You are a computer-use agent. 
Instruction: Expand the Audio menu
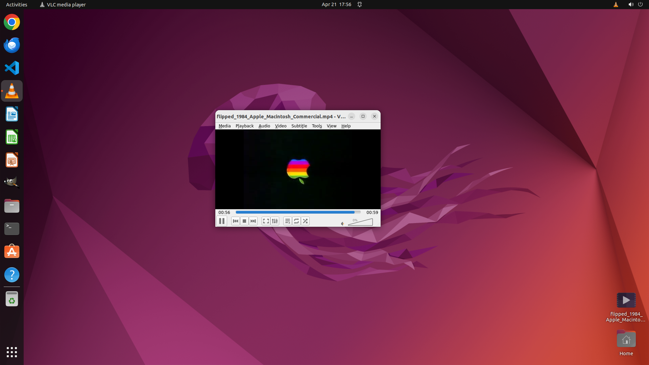pyautogui.click(x=264, y=126)
